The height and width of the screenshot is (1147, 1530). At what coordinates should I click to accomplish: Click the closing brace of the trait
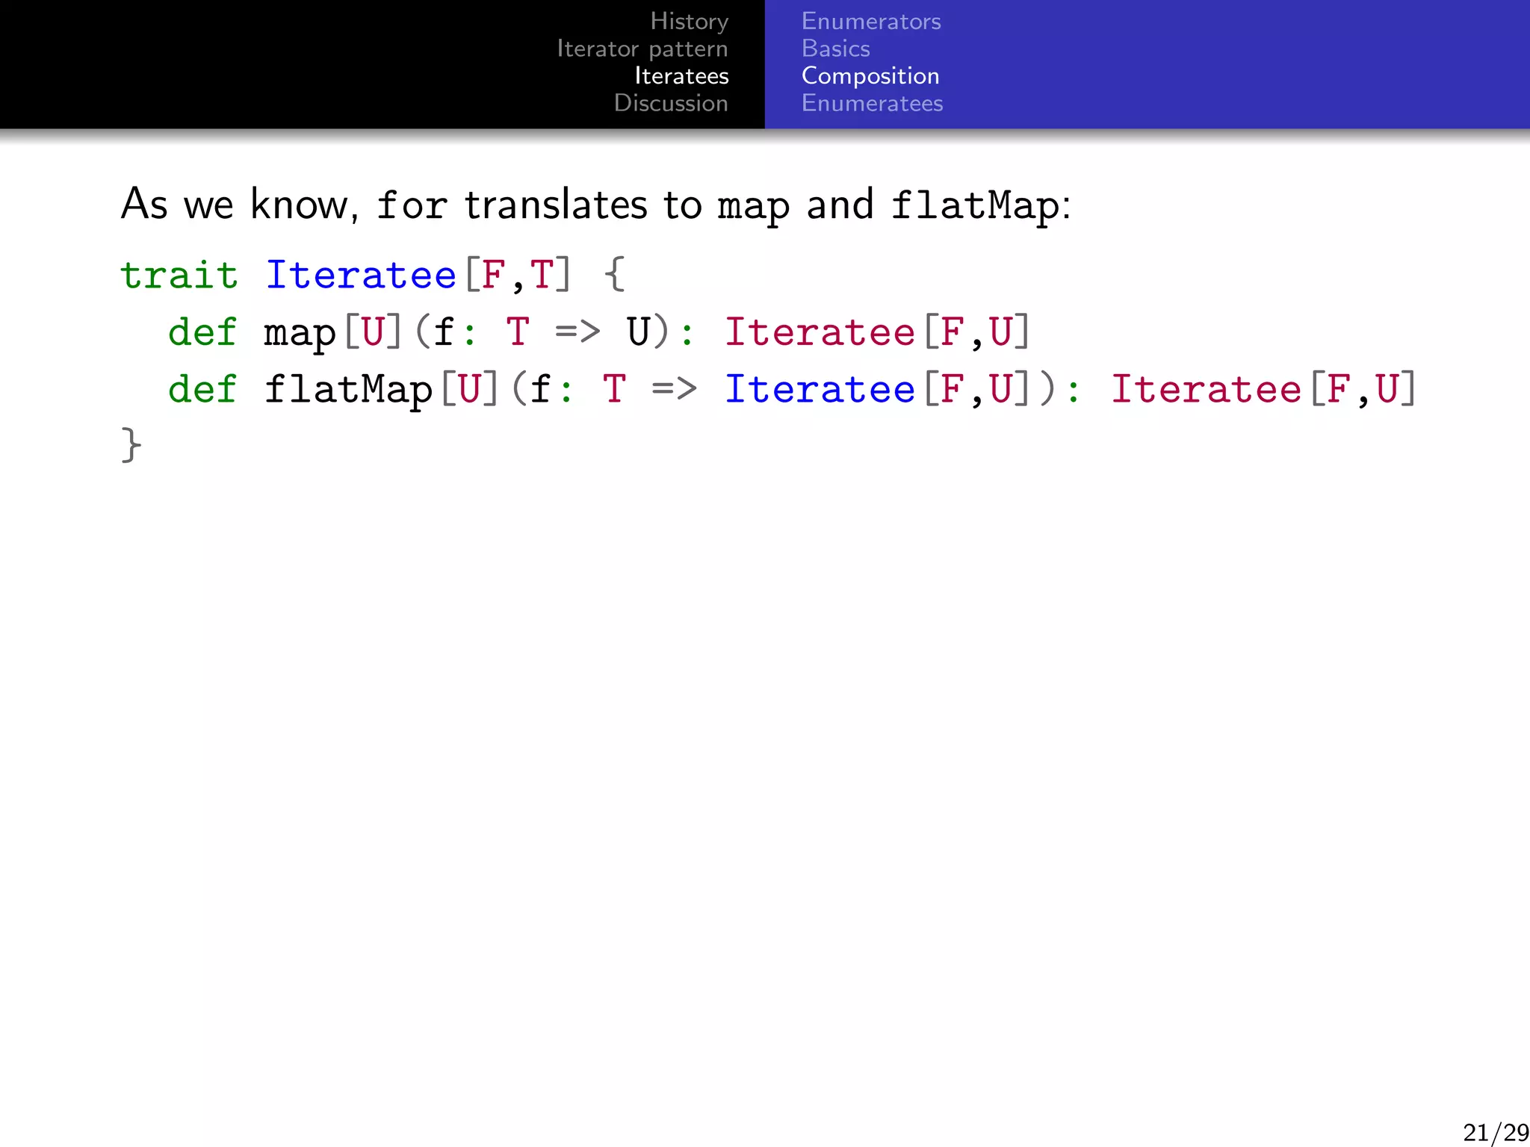(131, 446)
